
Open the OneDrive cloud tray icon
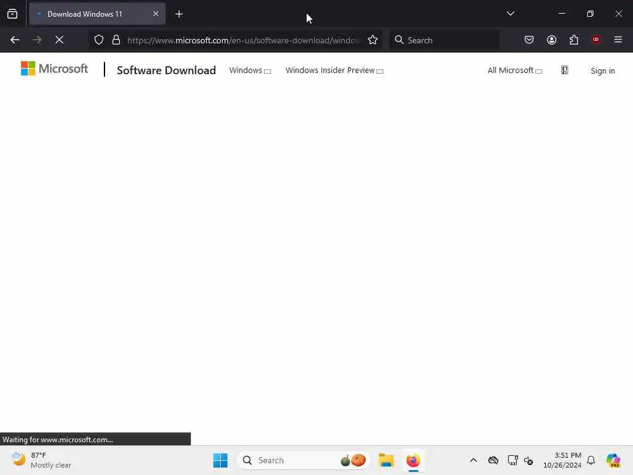tap(493, 460)
